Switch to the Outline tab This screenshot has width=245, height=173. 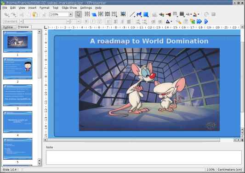(x=8, y=27)
